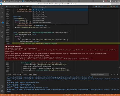
Task: Change encoding via UTF-8 status item
Action: pos(81,95)
